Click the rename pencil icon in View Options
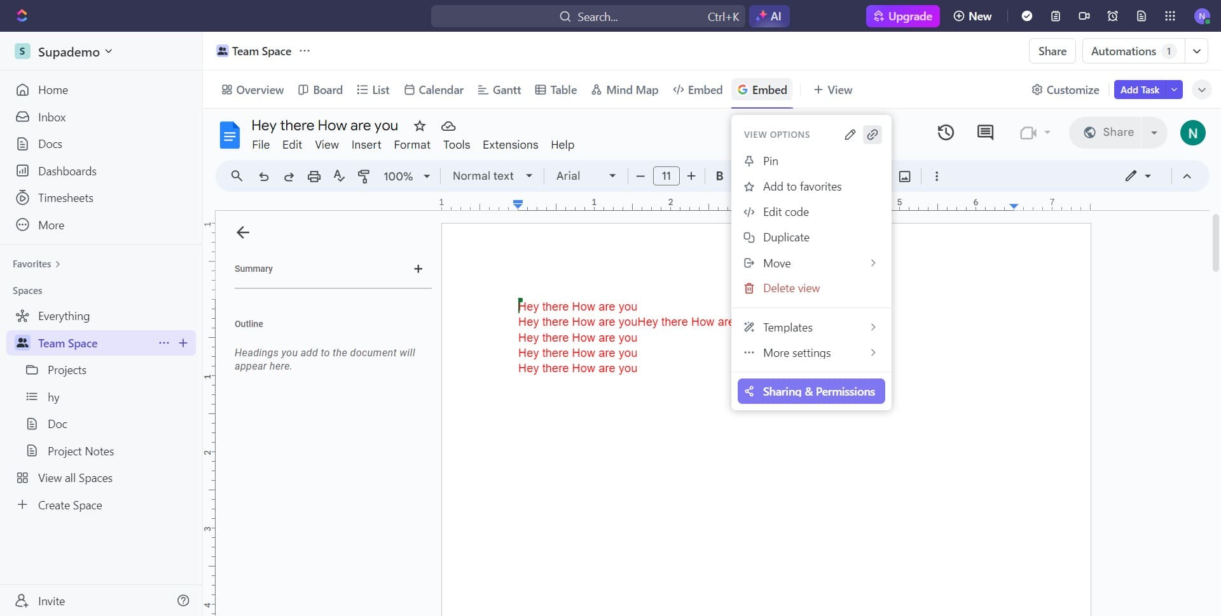1221x616 pixels. click(x=850, y=135)
